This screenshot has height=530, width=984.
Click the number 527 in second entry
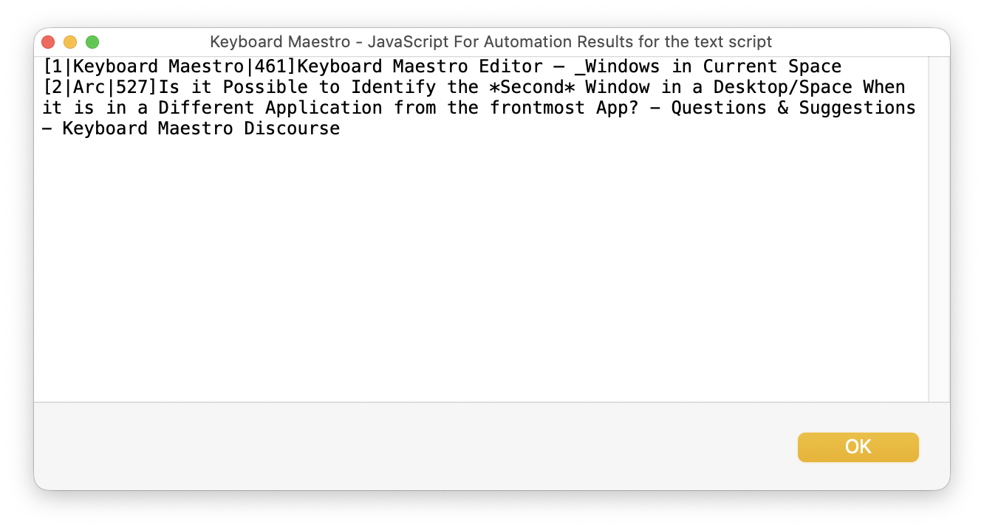click(131, 87)
